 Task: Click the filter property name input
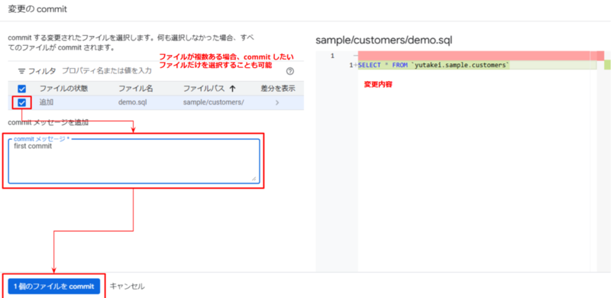click(x=107, y=71)
